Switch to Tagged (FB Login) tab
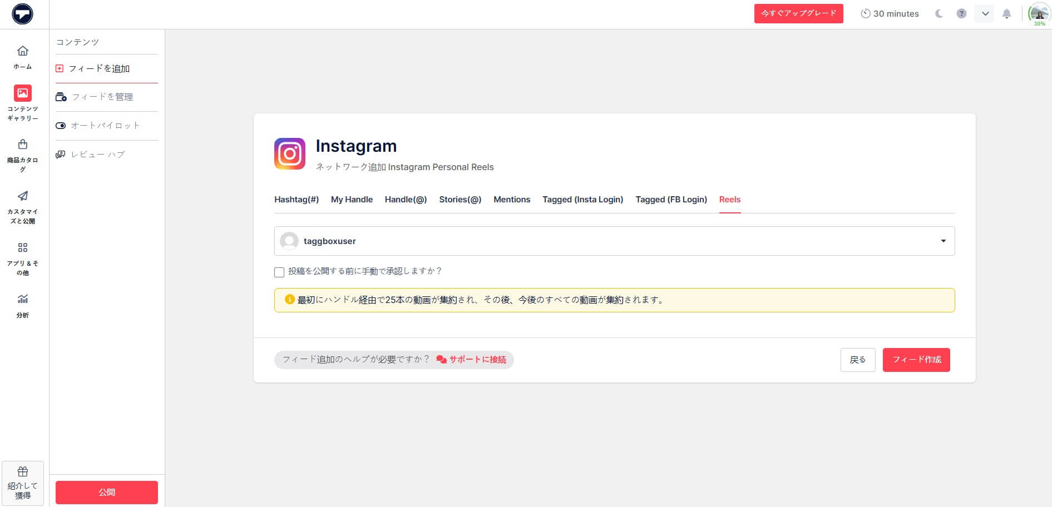This screenshot has width=1052, height=507. 671,200
